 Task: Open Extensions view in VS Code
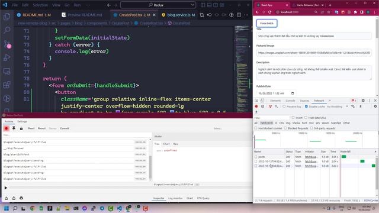pos(7,85)
